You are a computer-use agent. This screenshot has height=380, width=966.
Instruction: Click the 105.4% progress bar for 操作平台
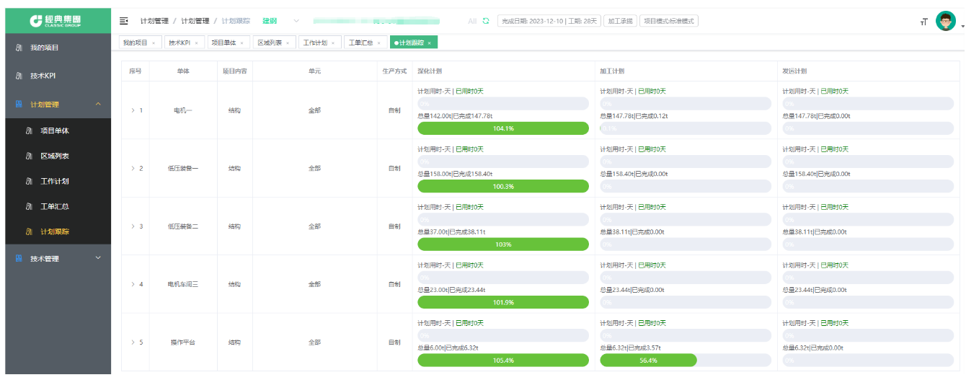[x=503, y=360]
